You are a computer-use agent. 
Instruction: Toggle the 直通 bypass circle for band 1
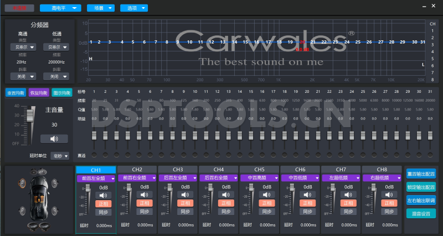(94, 155)
